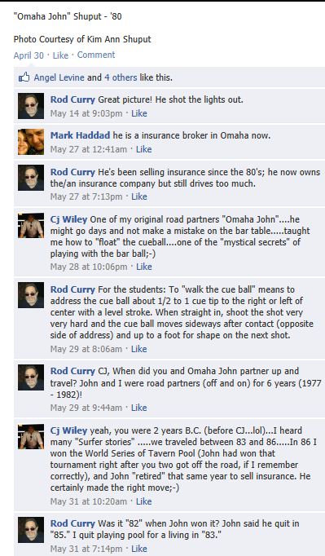The width and height of the screenshot is (325, 556).
Task: Open Mark Haddad's profile picture
Action: tap(31, 142)
